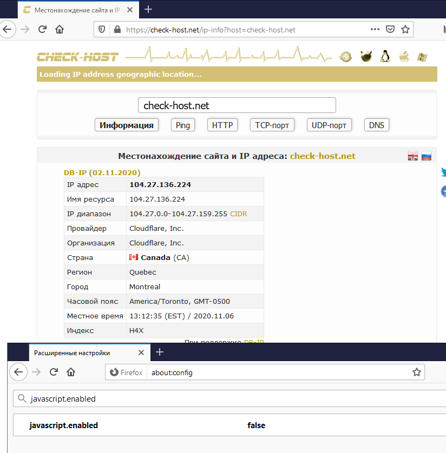Open a new tab beside Расширенные настройки tab
This screenshot has height=453, width=446.
pyautogui.click(x=160, y=352)
